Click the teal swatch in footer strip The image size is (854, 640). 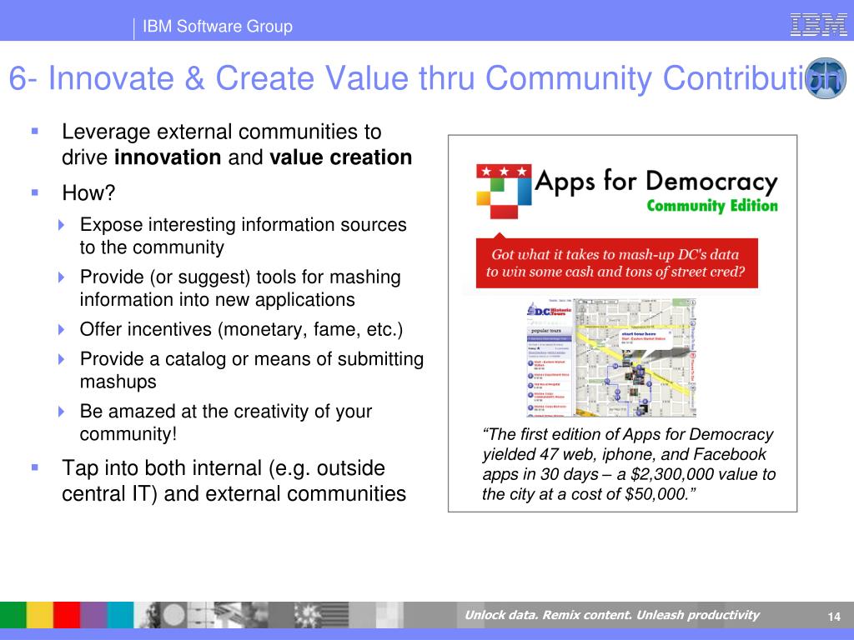(120, 615)
